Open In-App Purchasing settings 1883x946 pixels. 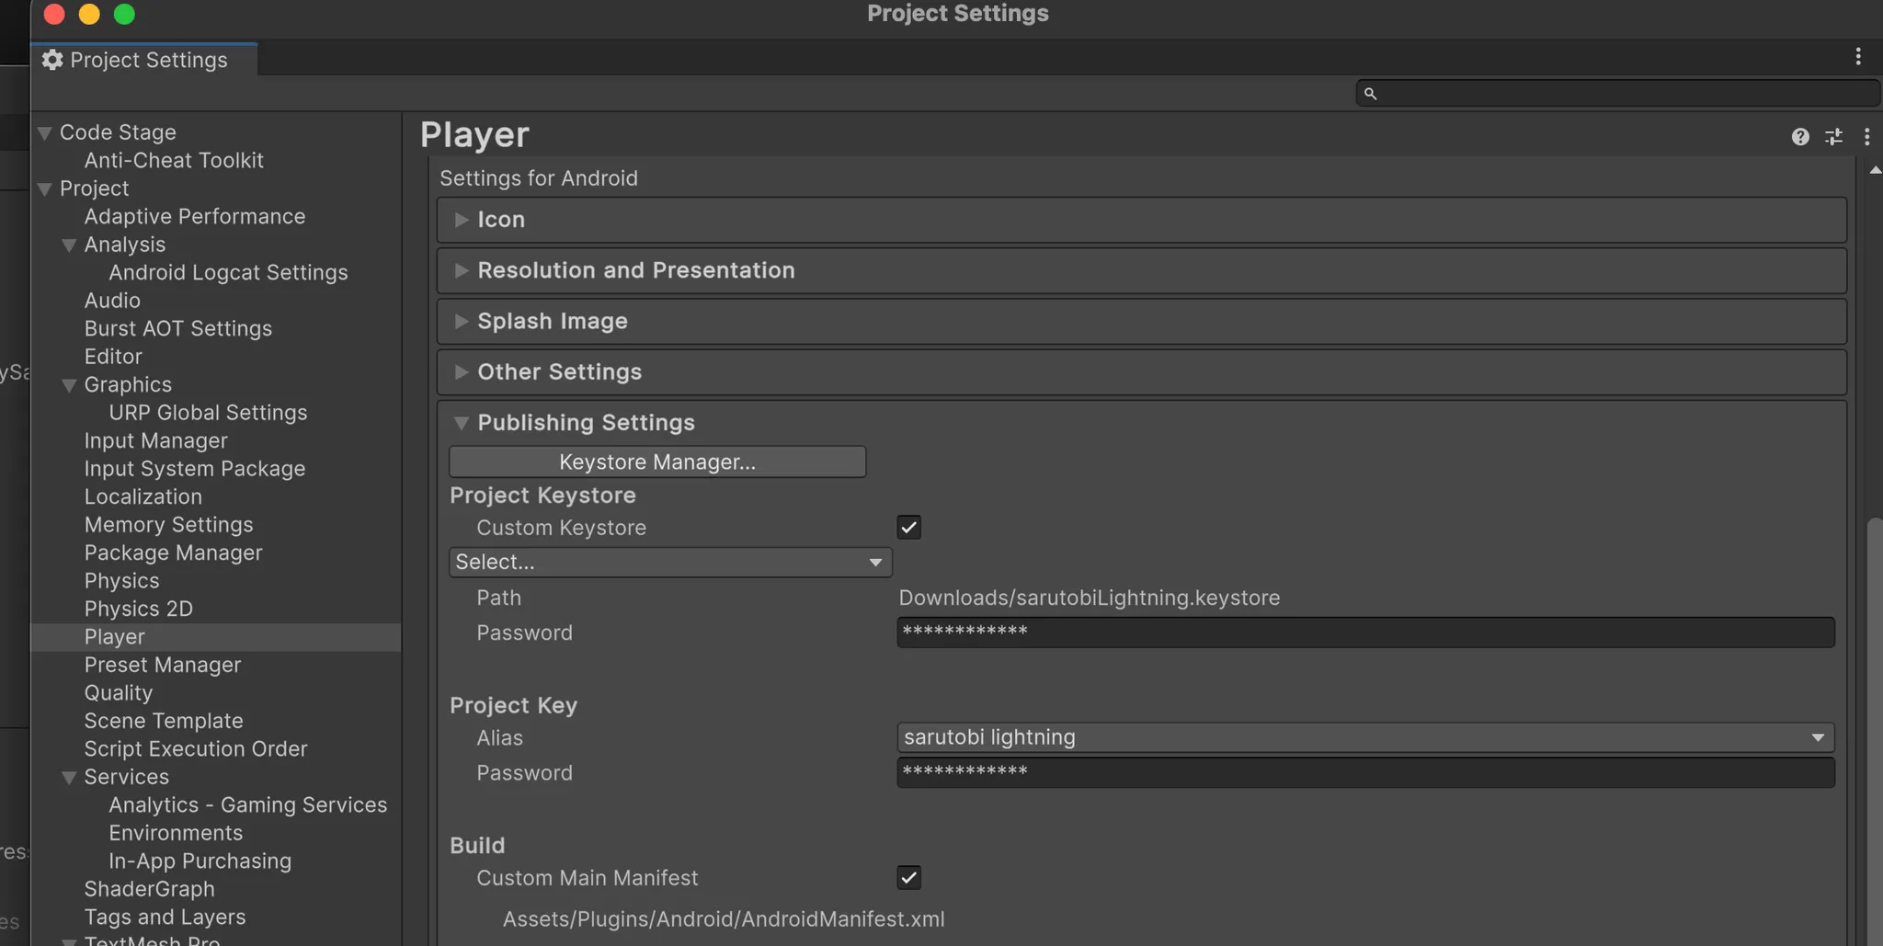click(200, 861)
